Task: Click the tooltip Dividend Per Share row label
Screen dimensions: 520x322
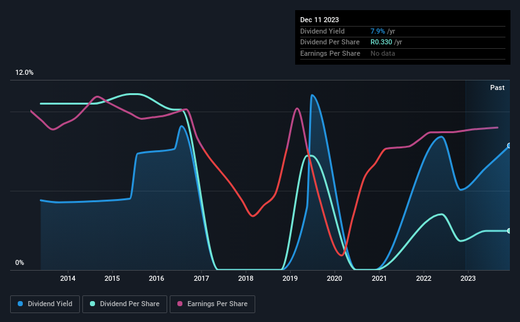Action: coord(330,42)
